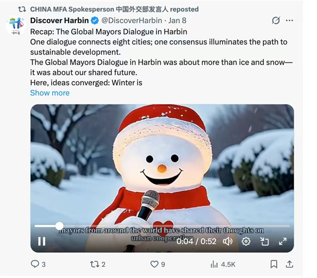Repost the Discover Harbin tweet
The height and width of the screenshot is (278, 317).
98,264
